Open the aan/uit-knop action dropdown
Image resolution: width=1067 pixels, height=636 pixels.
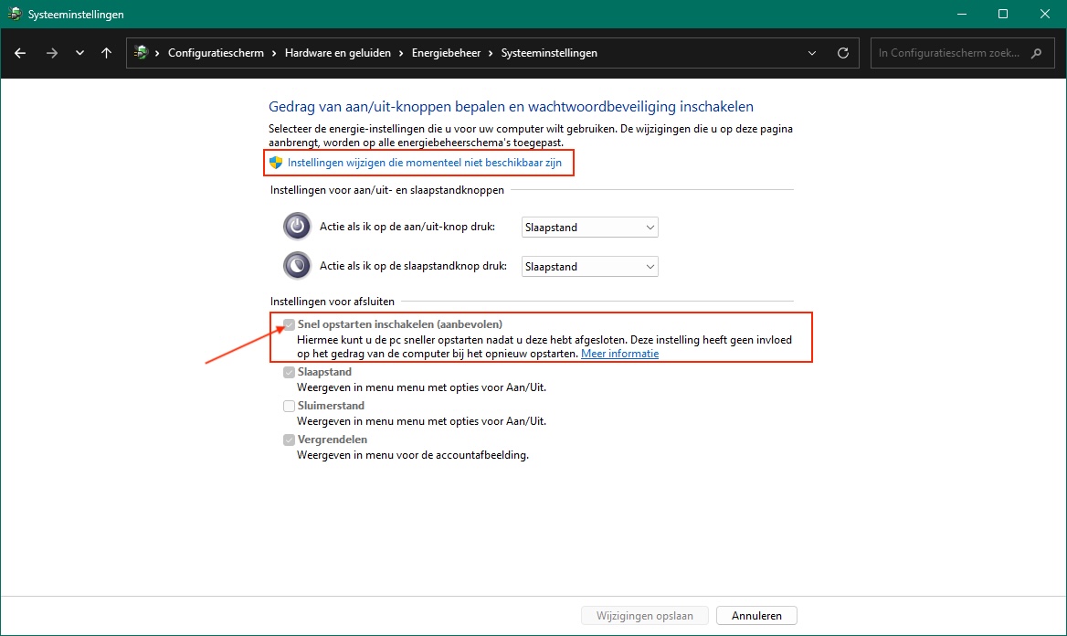589,228
